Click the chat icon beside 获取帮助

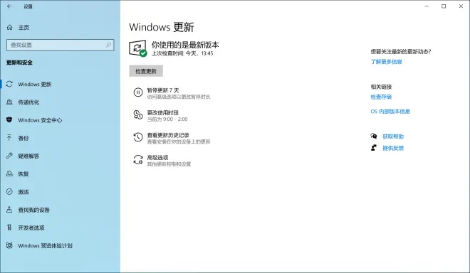point(374,136)
